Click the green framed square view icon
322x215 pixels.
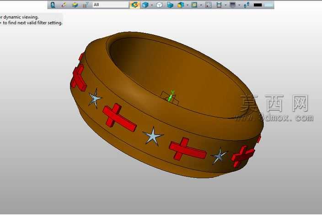[x=194, y=5]
